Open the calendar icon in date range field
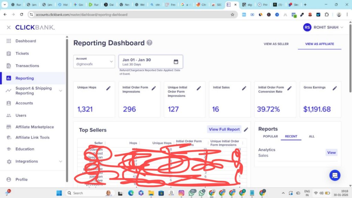Image resolution: width=352 pixels, height=198 pixels. click(x=176, y=62)
